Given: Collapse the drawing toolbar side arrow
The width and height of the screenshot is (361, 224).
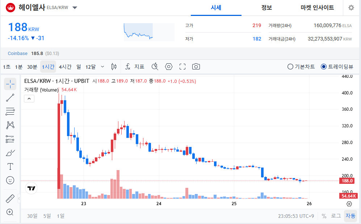Looking at the screenshot, I should [19, 198].
